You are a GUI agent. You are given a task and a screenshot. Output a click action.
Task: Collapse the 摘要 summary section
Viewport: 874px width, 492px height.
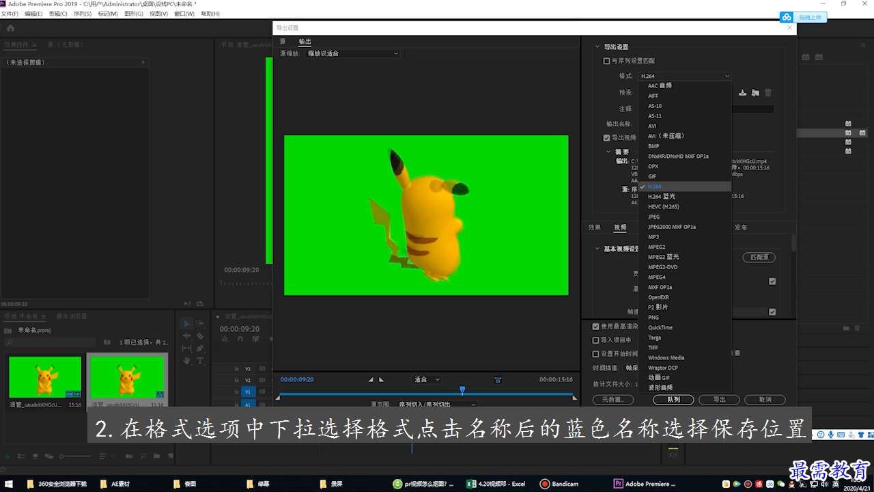(608, 152)
